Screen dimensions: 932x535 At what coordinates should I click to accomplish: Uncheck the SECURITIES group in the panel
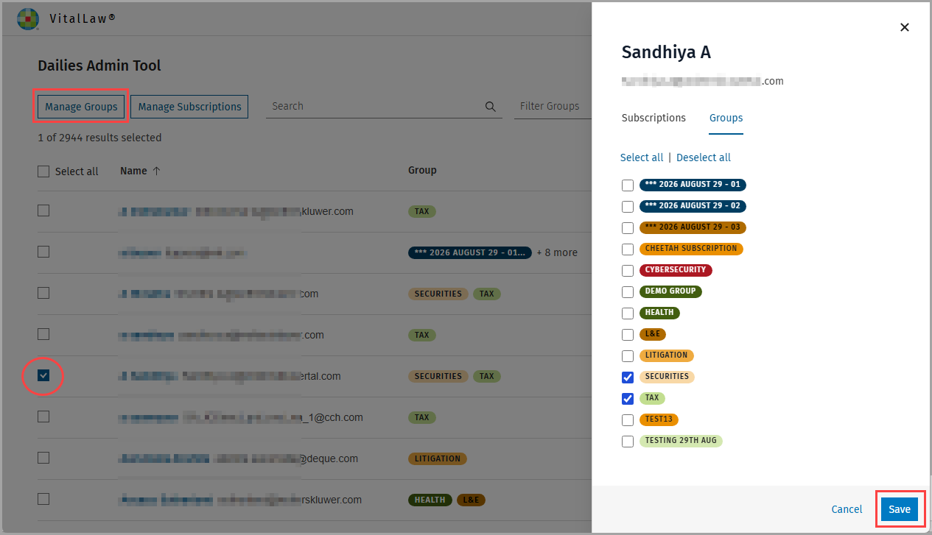coord(628,378)
